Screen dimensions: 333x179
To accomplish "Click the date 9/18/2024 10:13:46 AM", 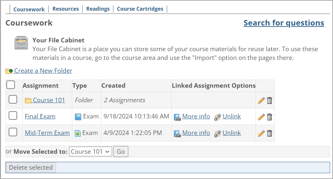I will (x=136, y=116).
